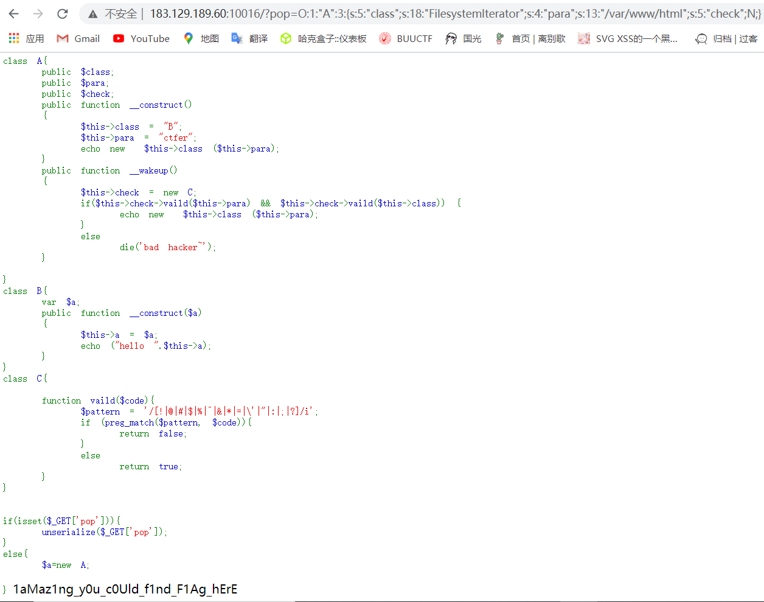Image resolution: width=764 pixels, height=602 pixels.
Task: Open the YouTube bookmark
Action: (x=141, y=38)
